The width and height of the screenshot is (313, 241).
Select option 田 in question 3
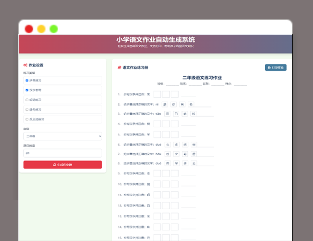(x=167, y=114)
